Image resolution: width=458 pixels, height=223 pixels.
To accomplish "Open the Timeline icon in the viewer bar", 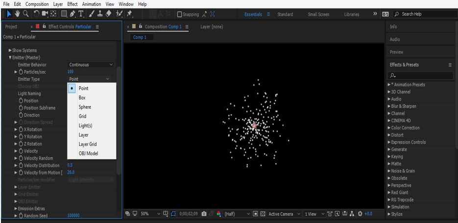I will [345, 214].
